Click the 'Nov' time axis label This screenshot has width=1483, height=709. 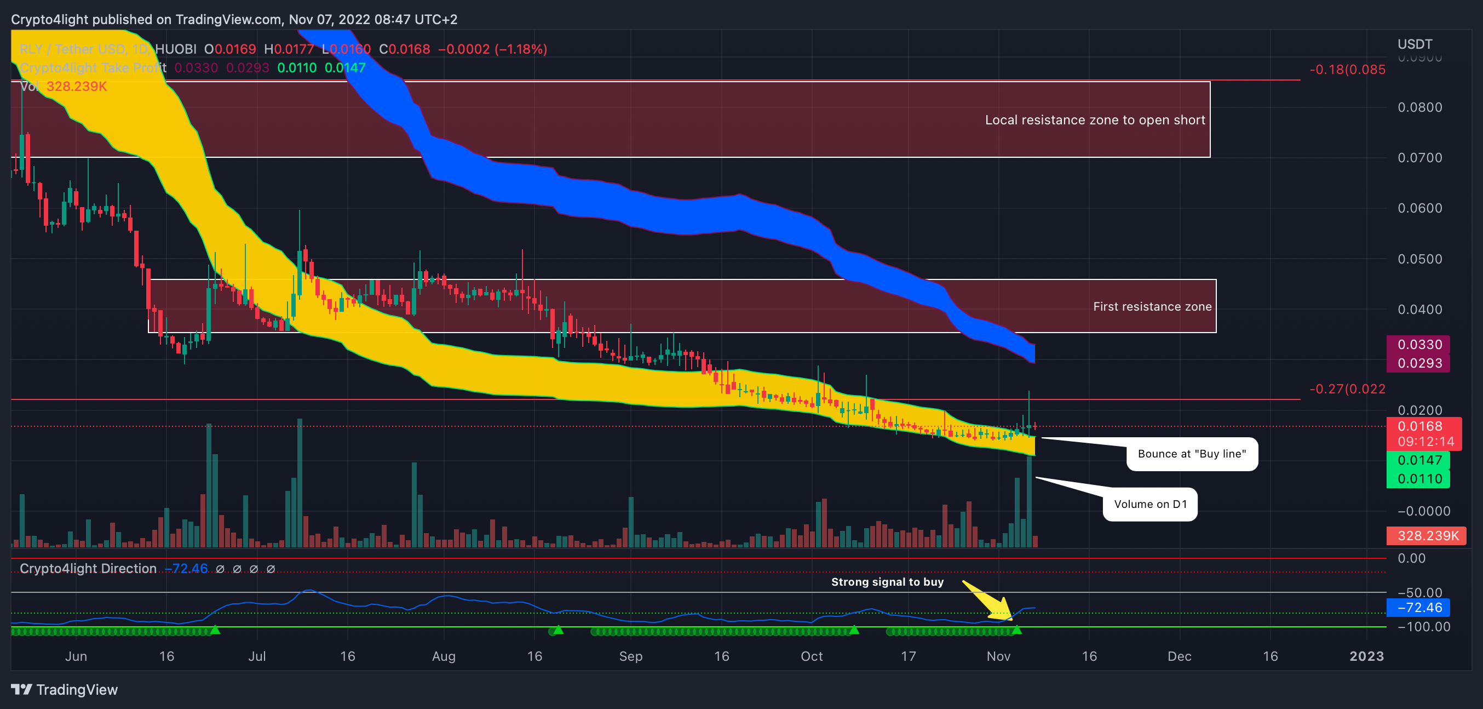click(998, 656)
